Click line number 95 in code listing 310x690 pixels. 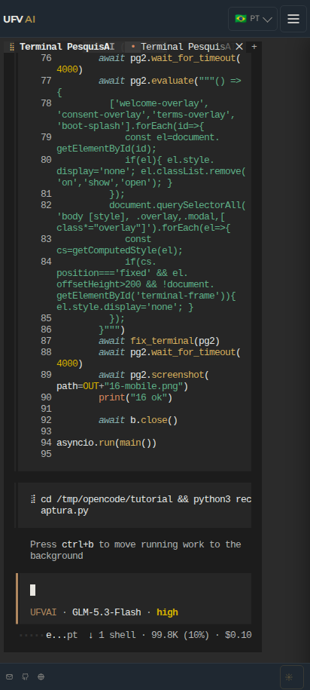[x=46, y=454]
